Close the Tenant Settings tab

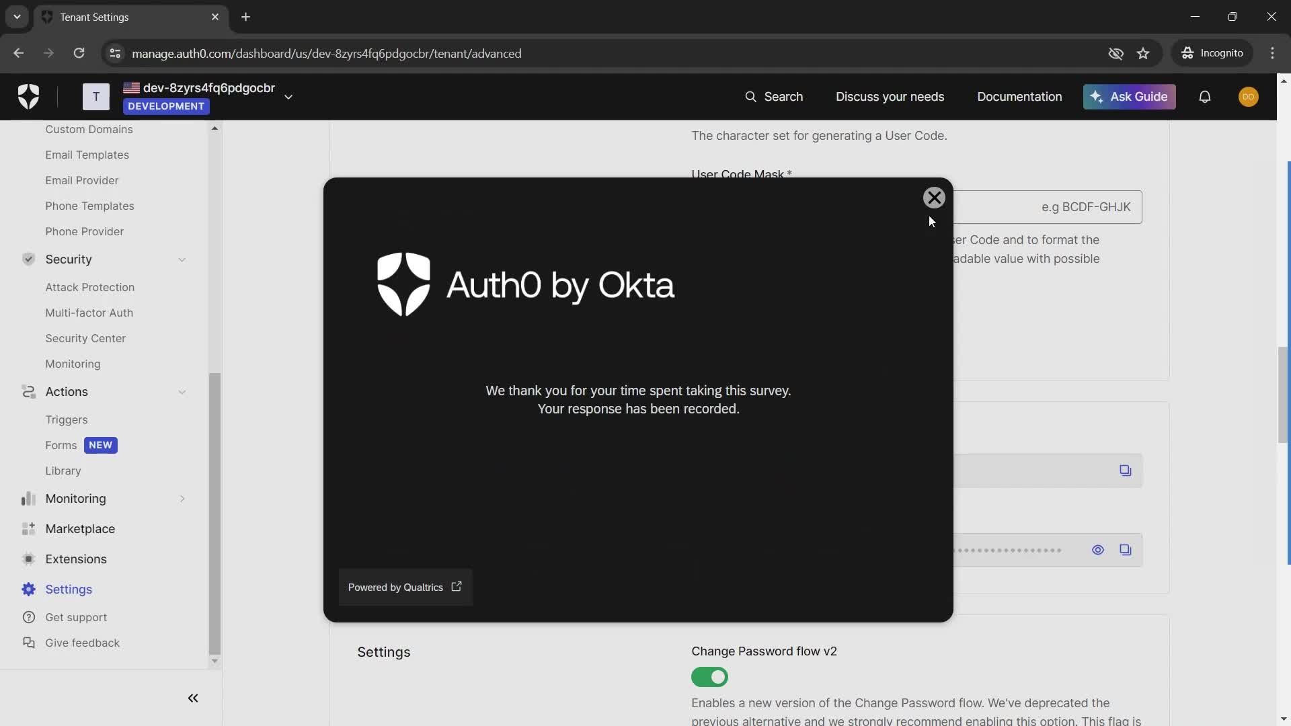point(215,17)
